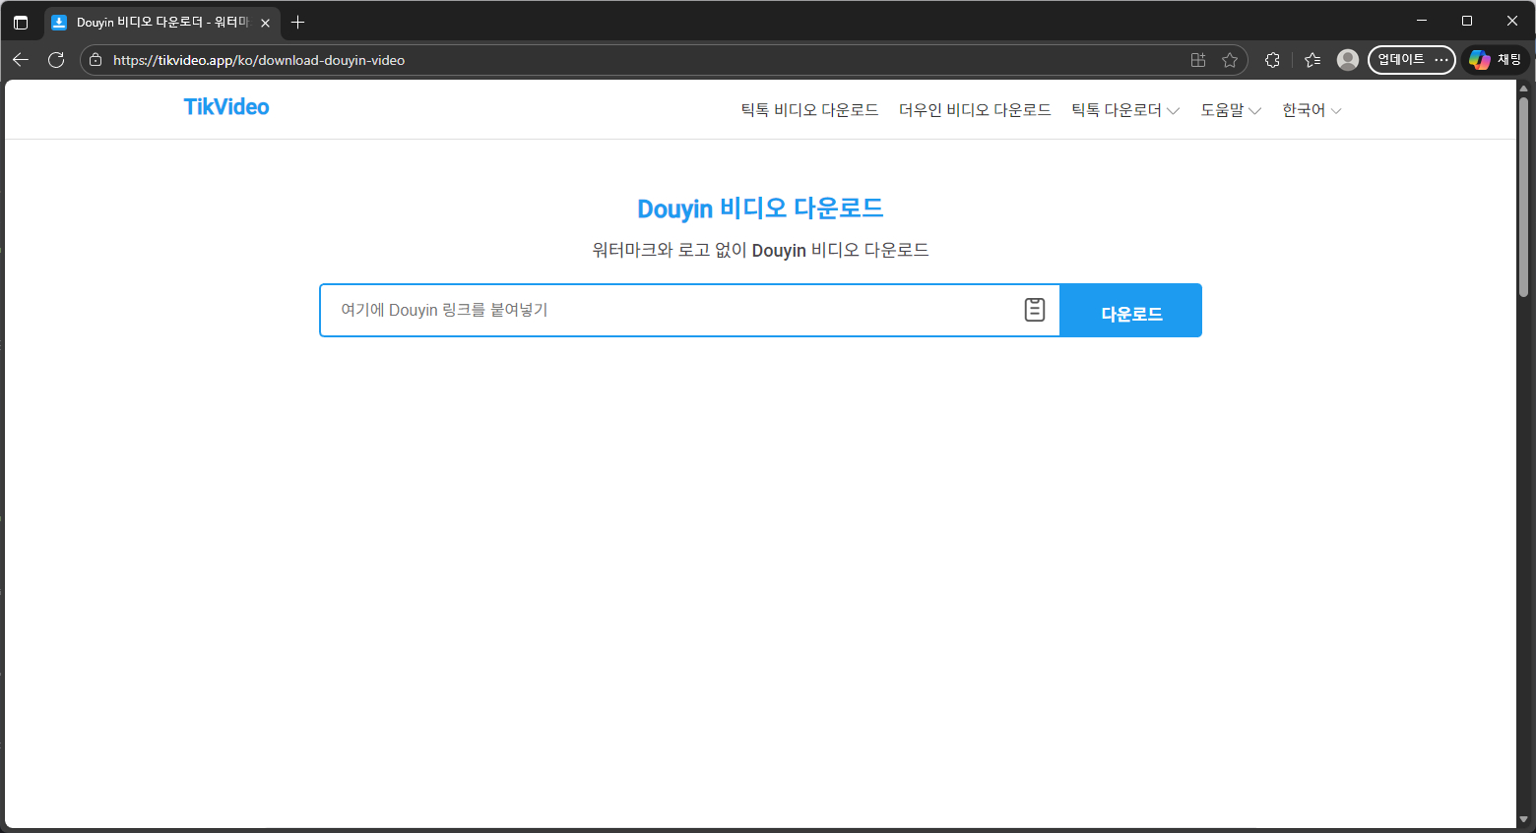Click the Douyin 비디오 다운로드 heading
The width and height of the screenshot is (1536, 833).
(760, 208)
